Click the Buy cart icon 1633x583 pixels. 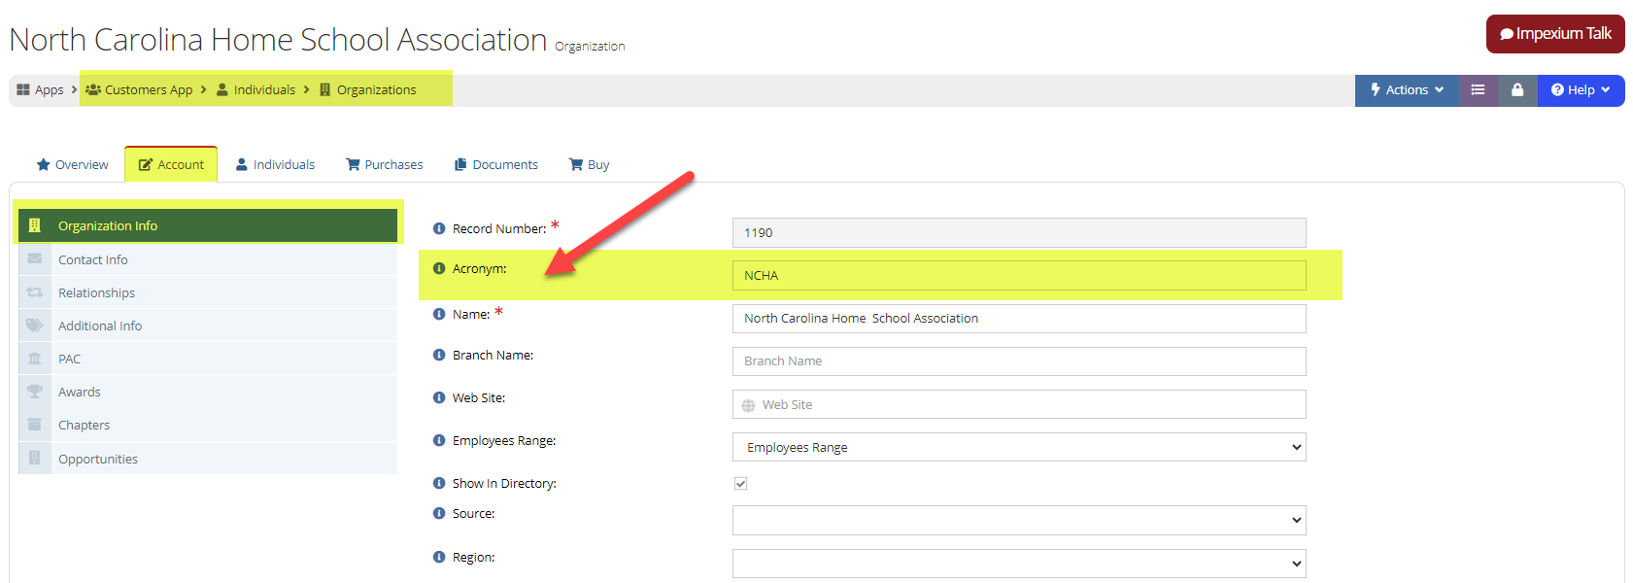pyautogui.click(x=576, y=164)
